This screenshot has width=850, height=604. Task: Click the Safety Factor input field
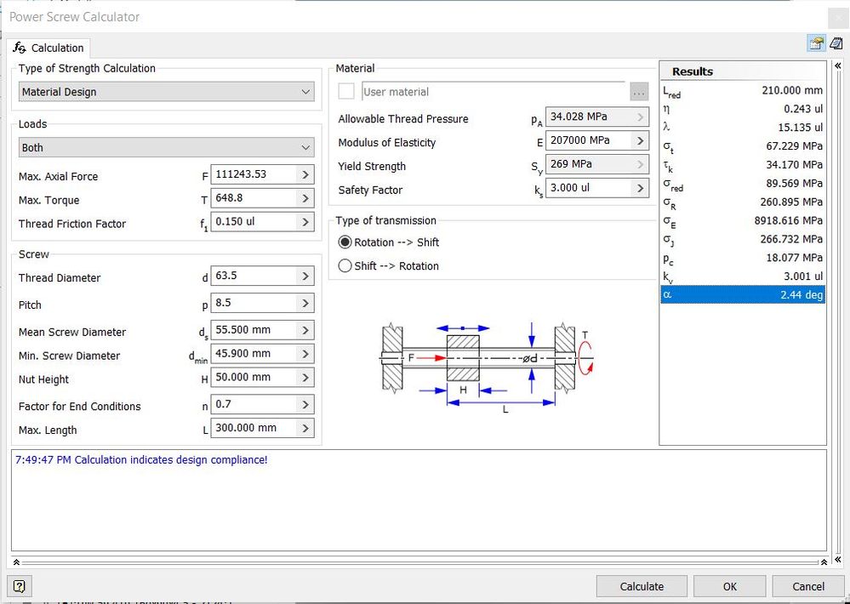pos(589,188)
